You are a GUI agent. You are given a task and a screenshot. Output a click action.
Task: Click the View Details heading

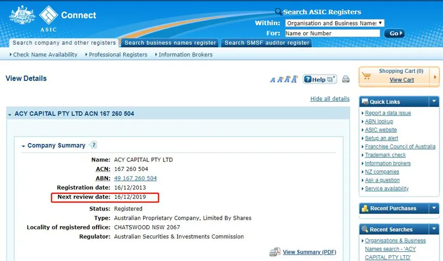point(26,78)
